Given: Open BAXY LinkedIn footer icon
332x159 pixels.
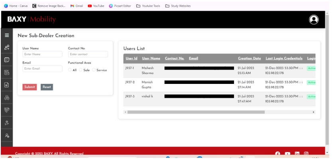Looking at the screenshot, I should [x=297, y=154].
